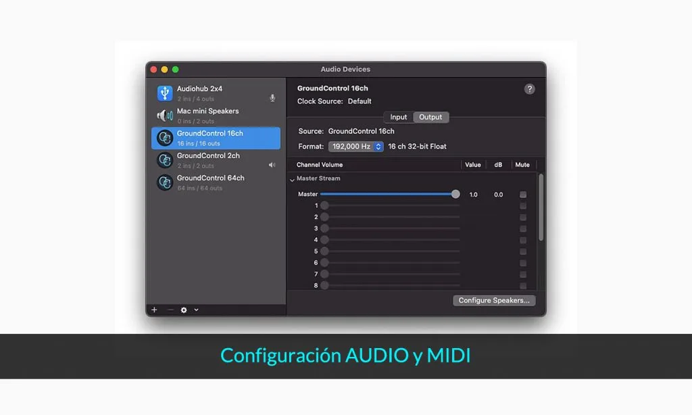The height and width of the screenshot is (415, 692).
Task: Toggle mute checkbox for channel 2
Action: 523,217
